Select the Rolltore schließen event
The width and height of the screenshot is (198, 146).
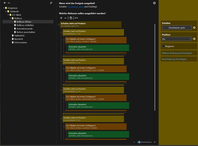tap(25, 25)
